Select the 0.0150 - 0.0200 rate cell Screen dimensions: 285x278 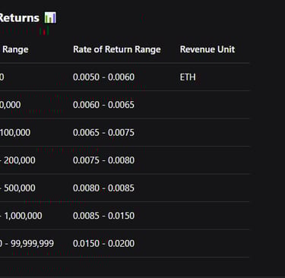pyautogui.click(x=103, y=244)
